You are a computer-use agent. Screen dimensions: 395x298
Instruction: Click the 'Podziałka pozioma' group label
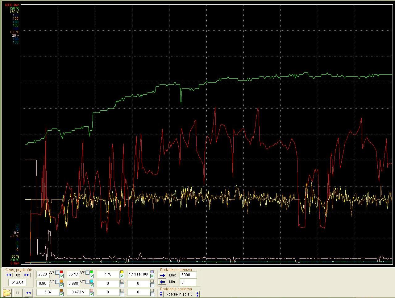point(176,289)
